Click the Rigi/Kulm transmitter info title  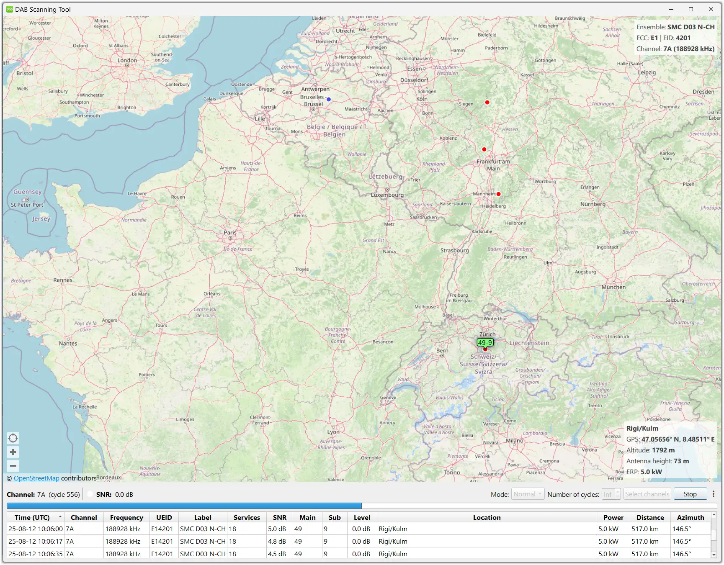[x=642, y=428]
